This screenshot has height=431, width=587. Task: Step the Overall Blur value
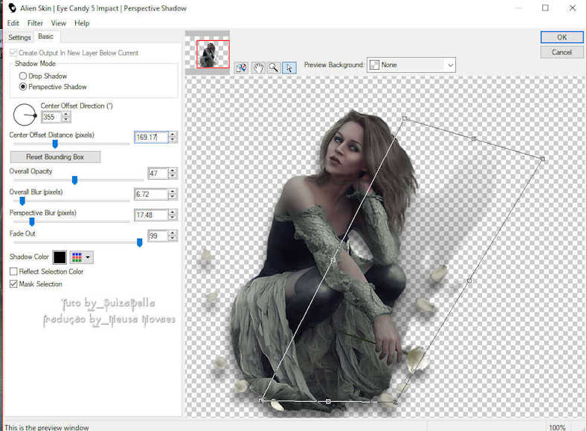(x=173, y=194)
